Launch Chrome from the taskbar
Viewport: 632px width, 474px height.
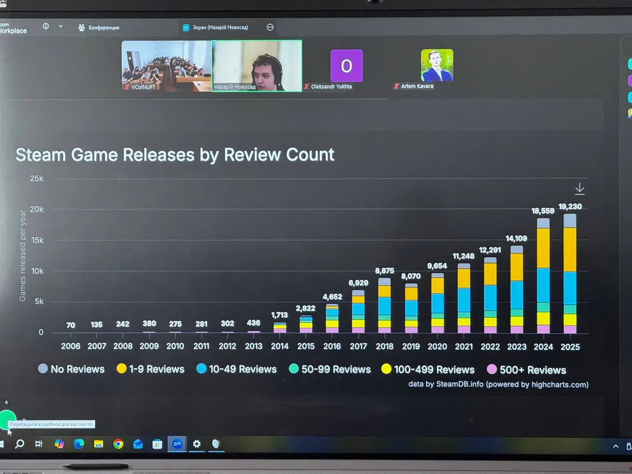(118, 444)
